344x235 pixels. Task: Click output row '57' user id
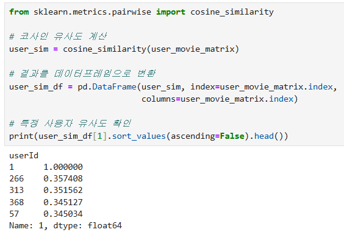click(14, 214)
